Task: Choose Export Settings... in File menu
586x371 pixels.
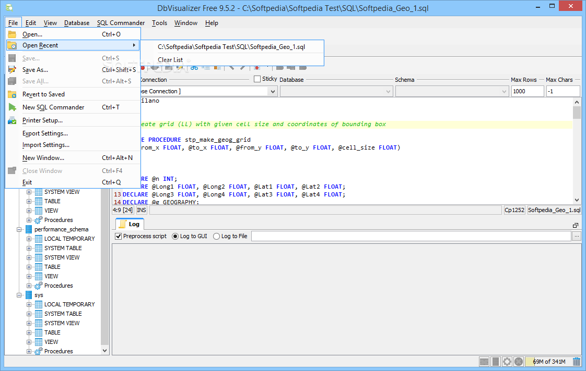Action: click(73, 133)
